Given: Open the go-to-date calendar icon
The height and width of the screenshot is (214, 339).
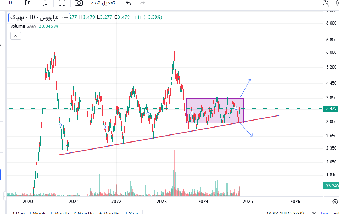Looking at the screenshot, I should click(151, 212).
